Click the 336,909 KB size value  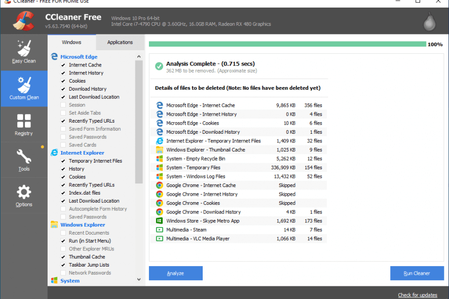[283, 168]
